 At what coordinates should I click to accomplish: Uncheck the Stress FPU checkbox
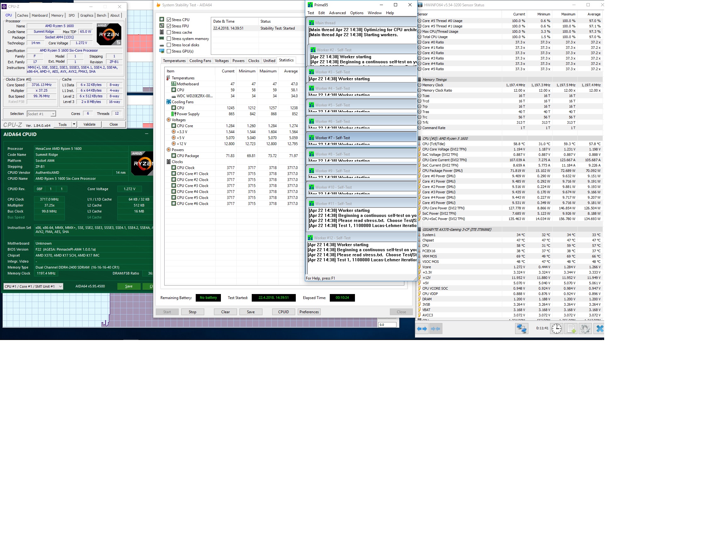(169, 26)
